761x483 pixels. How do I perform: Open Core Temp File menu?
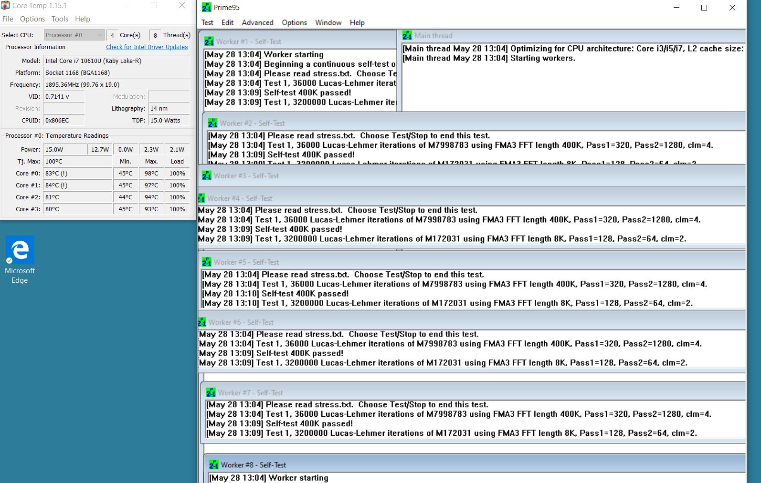pyautogui.click(x=8, y=19)
